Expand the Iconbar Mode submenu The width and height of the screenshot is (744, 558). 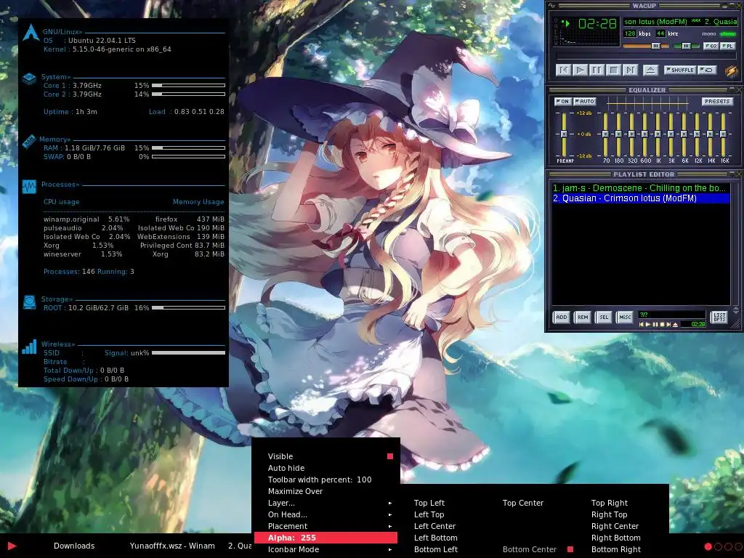pos(326,549)
